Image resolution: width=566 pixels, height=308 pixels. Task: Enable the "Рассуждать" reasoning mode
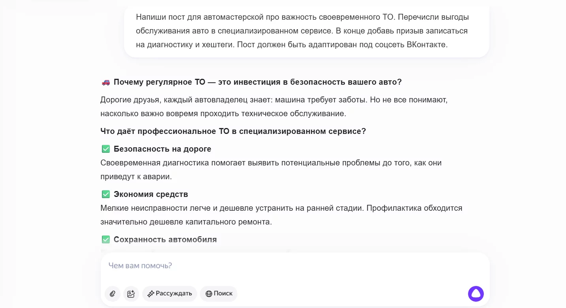(170, 294)
